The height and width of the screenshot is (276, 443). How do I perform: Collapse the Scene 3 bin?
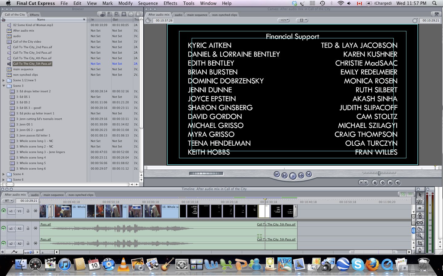(4, 86)
